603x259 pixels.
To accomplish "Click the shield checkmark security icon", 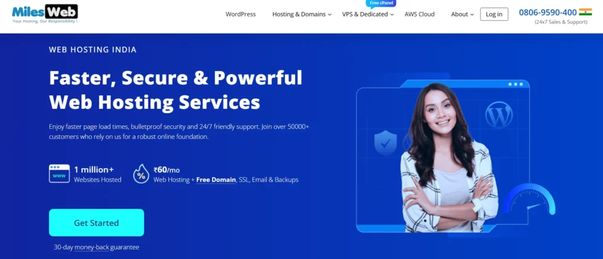I will tap(385, 142).
